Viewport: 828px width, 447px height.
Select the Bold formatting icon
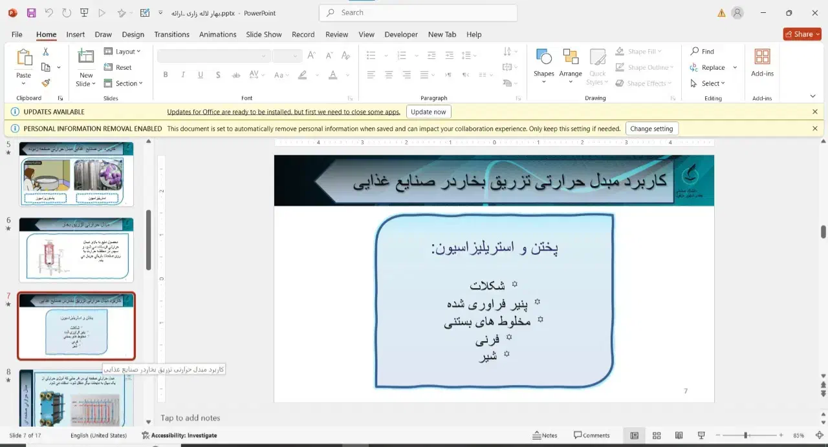pyautogui.click(x=166, y=75)
